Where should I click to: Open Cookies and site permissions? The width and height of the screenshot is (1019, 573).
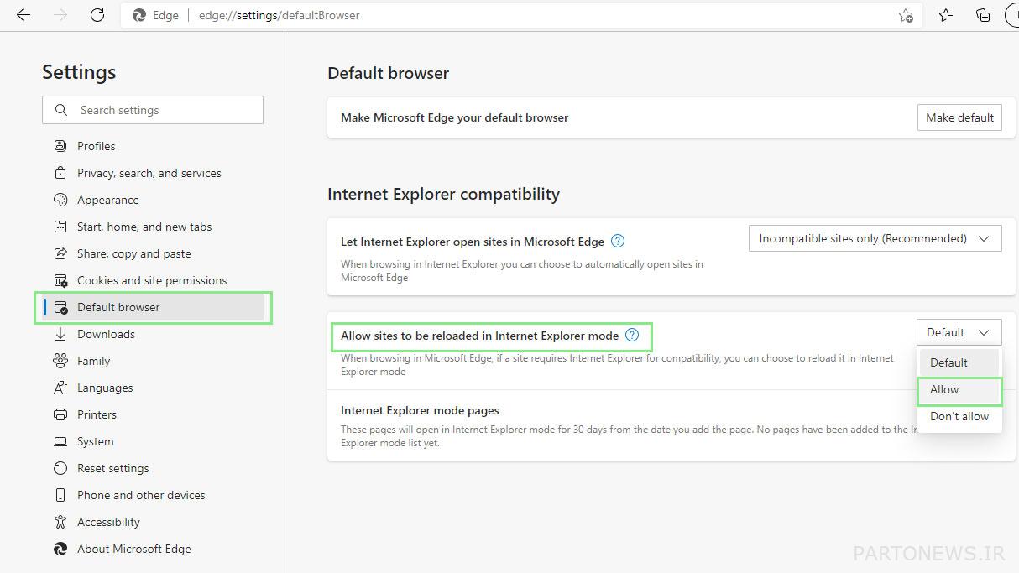pos(151,280)
